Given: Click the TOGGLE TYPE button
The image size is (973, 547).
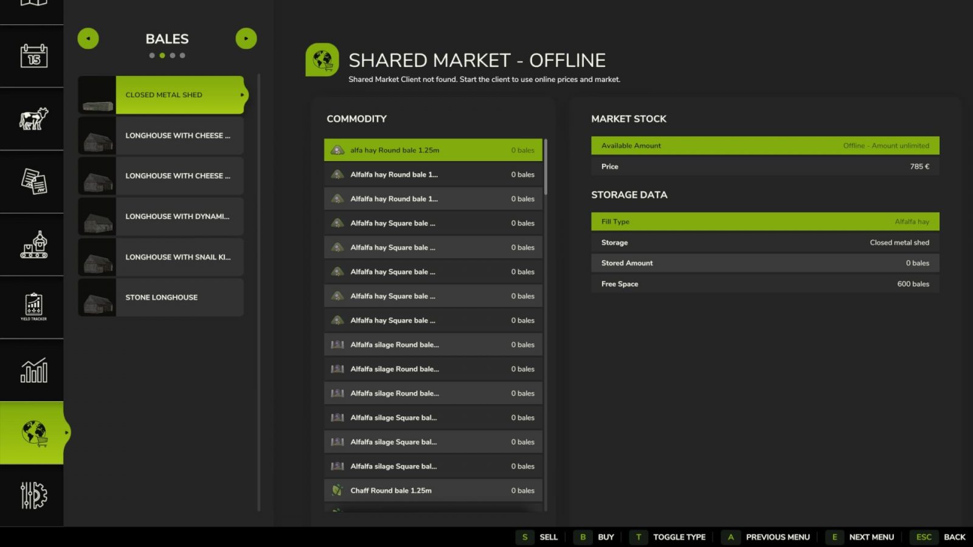Looking at the screenshot, I should click(679, 537).
